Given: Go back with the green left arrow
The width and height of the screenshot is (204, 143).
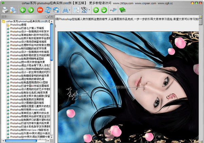Looking at the screenshot, I should tap(23, 10).
